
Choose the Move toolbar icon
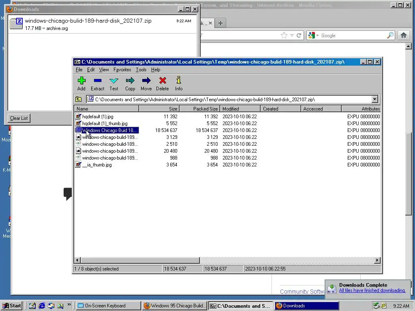(146, 83)
